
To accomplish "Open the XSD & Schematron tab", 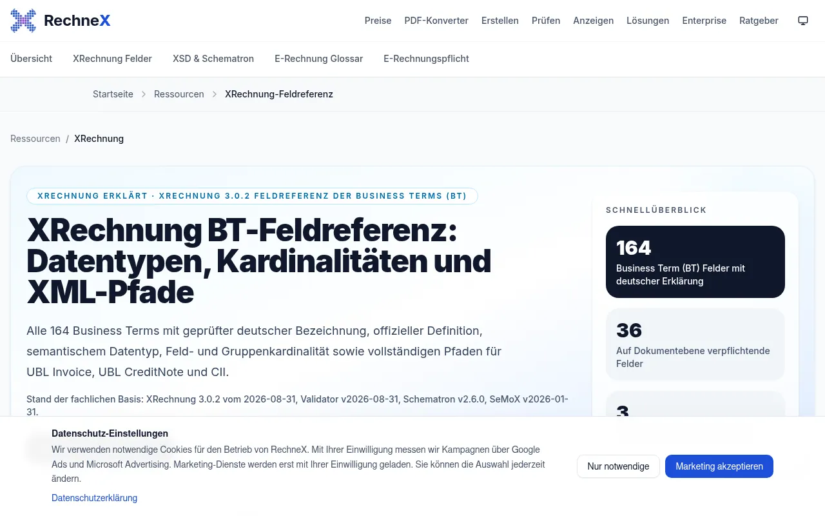I will pos(213,59).
